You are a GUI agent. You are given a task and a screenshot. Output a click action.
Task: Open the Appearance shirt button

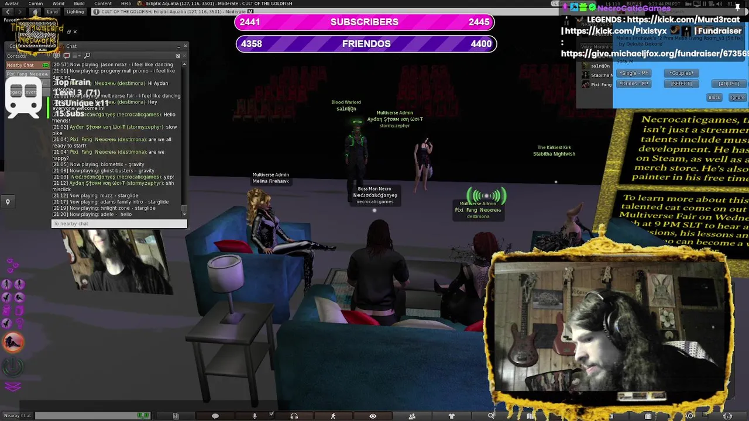451,416
